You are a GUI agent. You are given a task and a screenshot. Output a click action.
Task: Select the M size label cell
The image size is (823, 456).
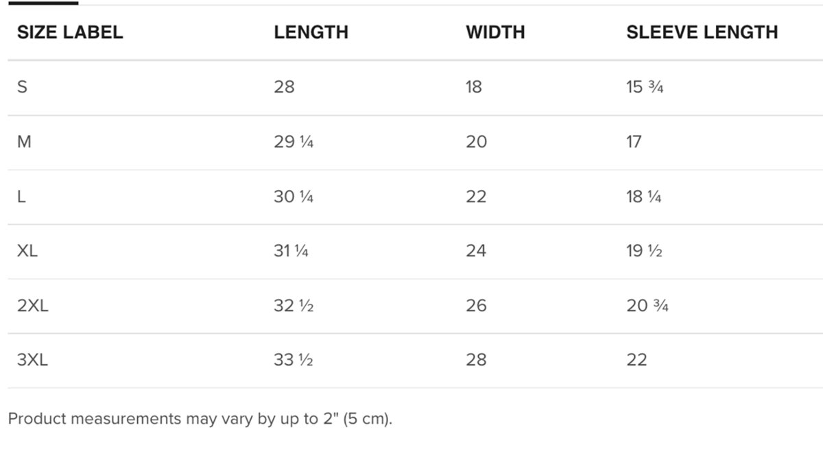tap(24, 142)
